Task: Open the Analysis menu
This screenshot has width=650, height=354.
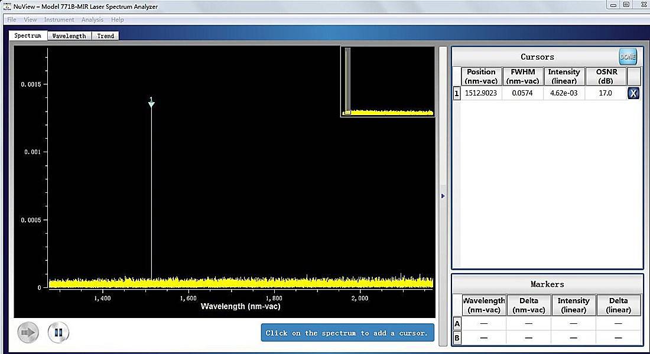Action: (x=92, y=19)
